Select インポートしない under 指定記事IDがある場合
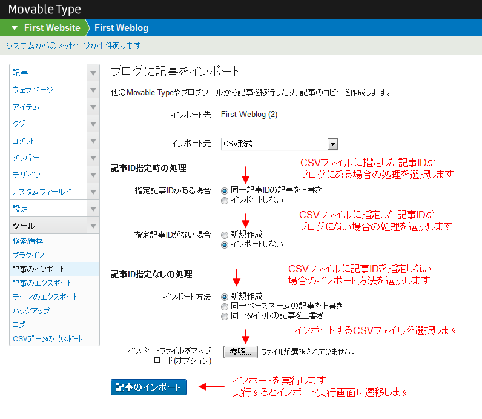This screenshot has width=482, height=419. click(225, 201)
